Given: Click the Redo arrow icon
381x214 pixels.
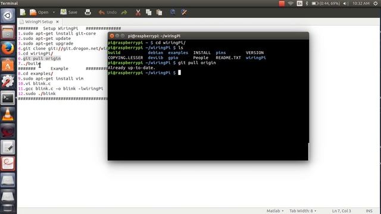Looking at the screenshot, I should pyautogui.click(x=124, y=12).
